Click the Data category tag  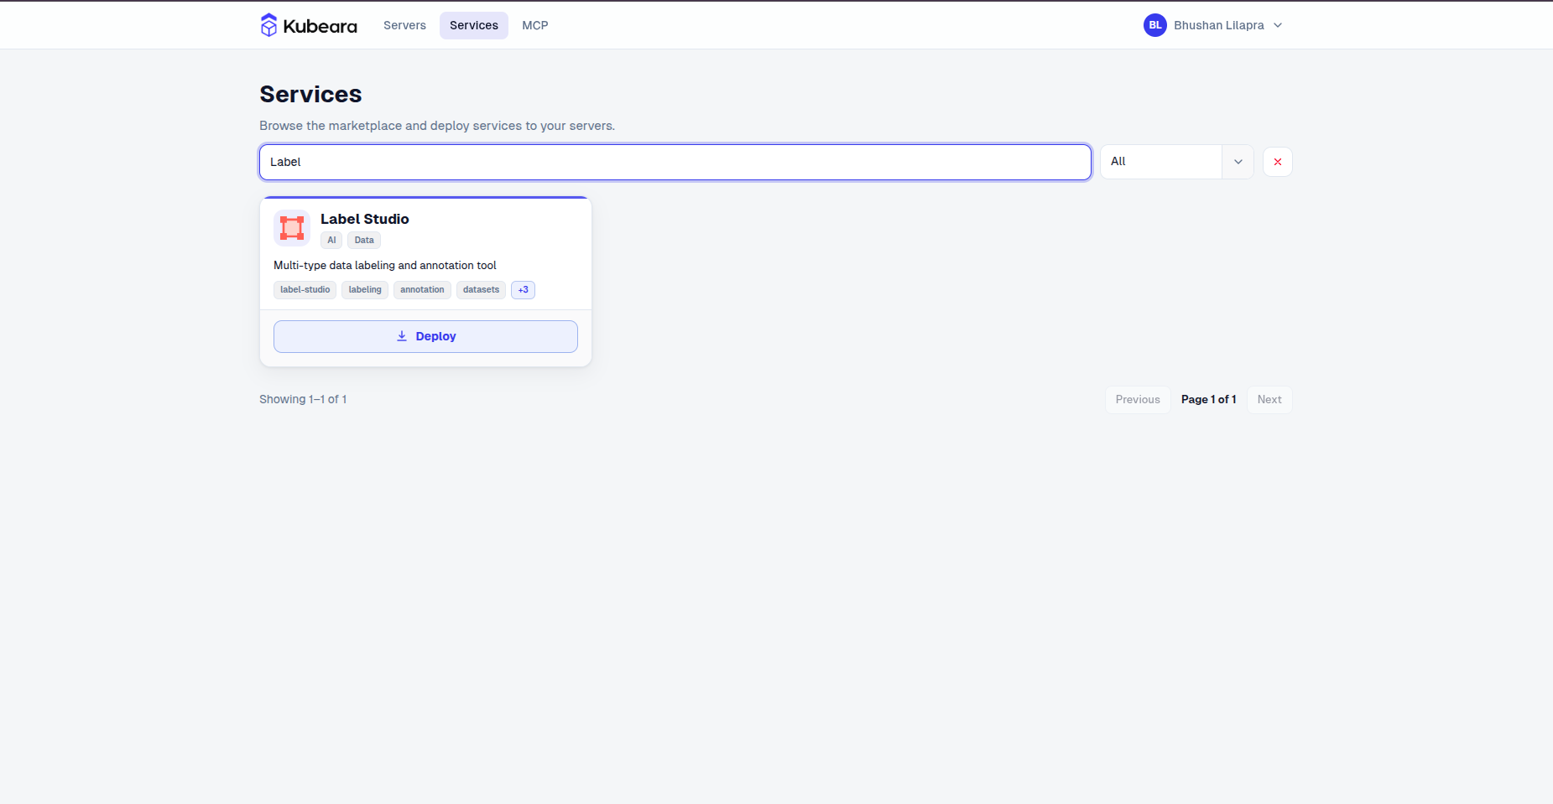click(x=364, y=241)
